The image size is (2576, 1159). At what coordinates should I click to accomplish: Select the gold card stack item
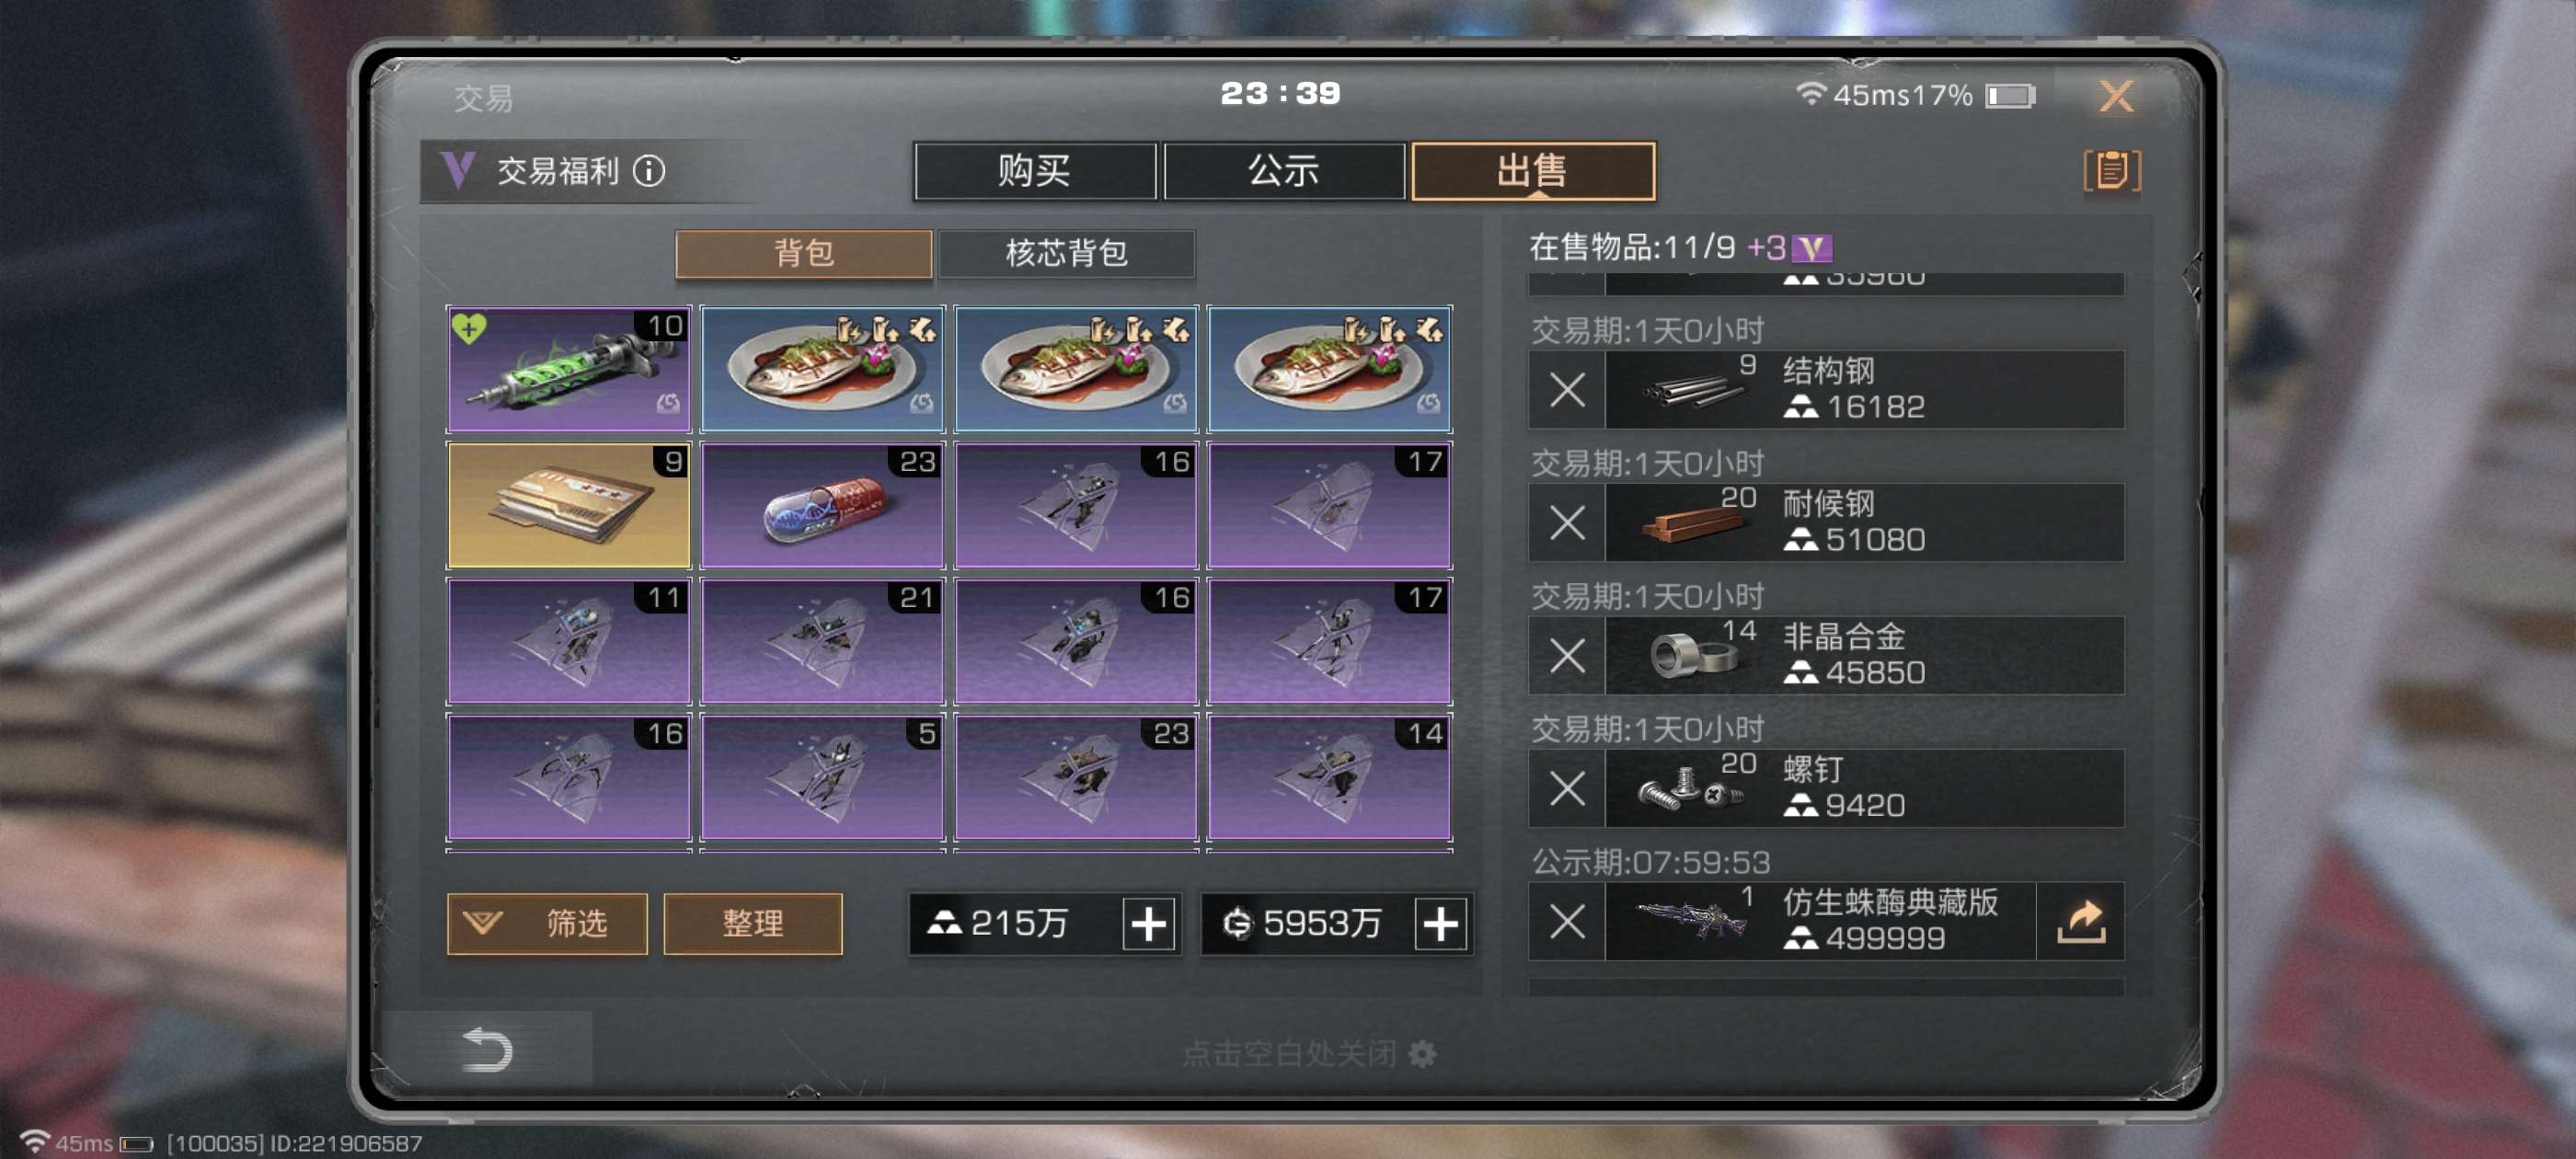(x=568, y=505)
